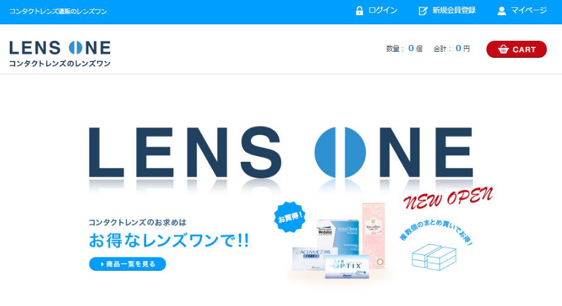The height and width of the screenshot is (306, 562).
Task: Click the login padlock icon
Action: [359, 11]
